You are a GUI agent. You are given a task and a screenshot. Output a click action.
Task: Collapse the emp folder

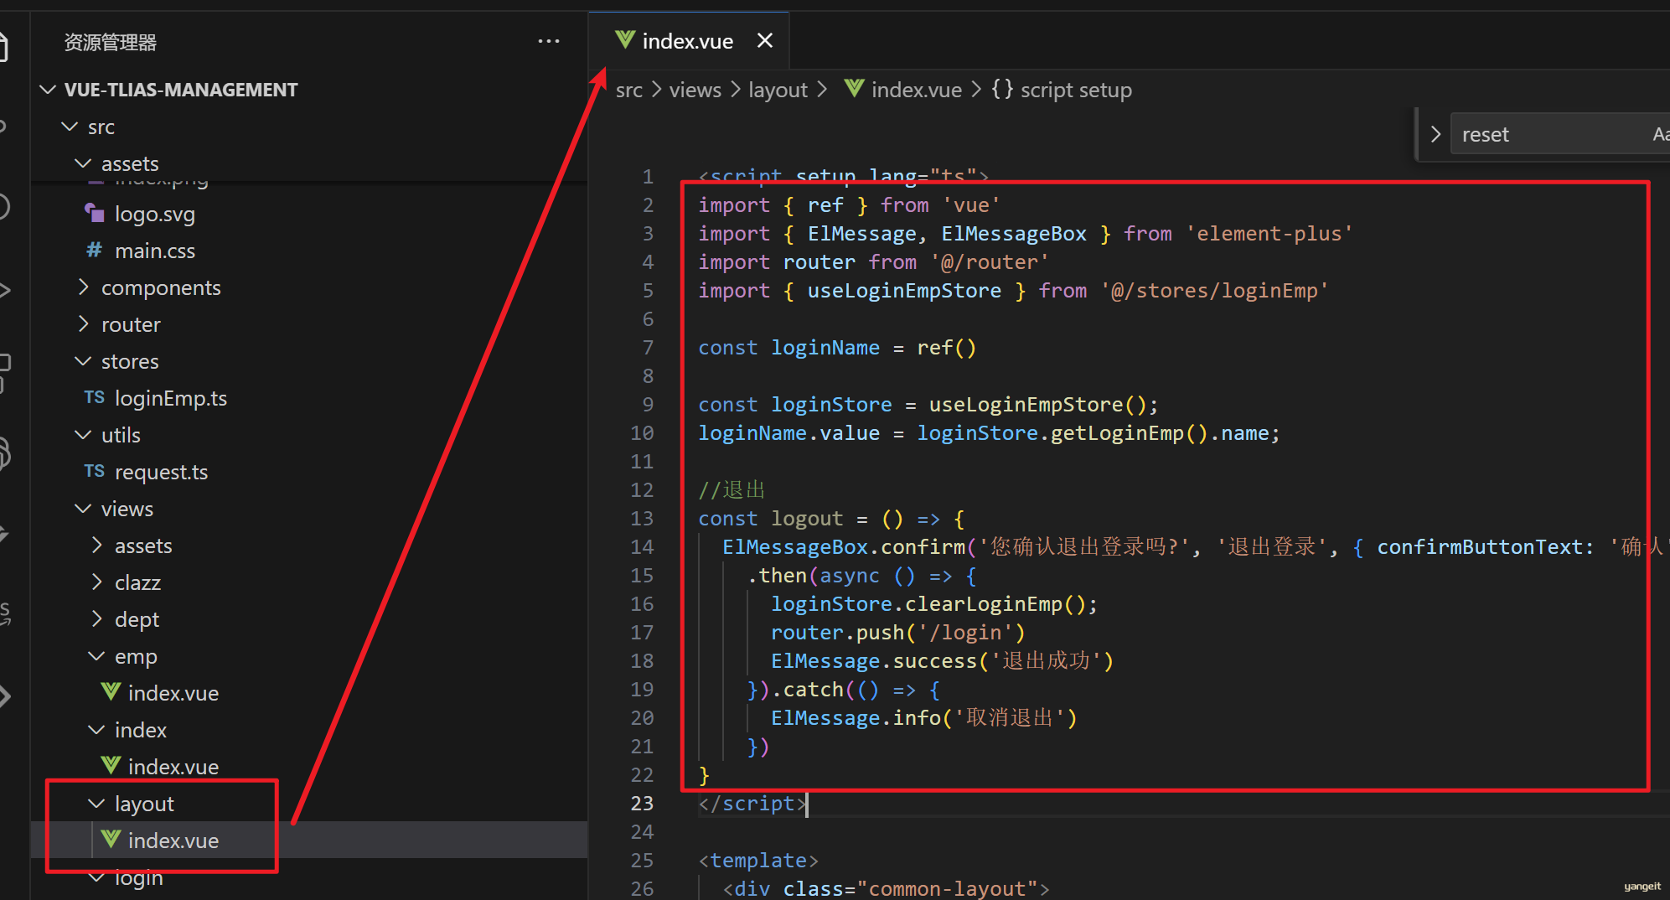pyautogui.click(x=96, y=656)
